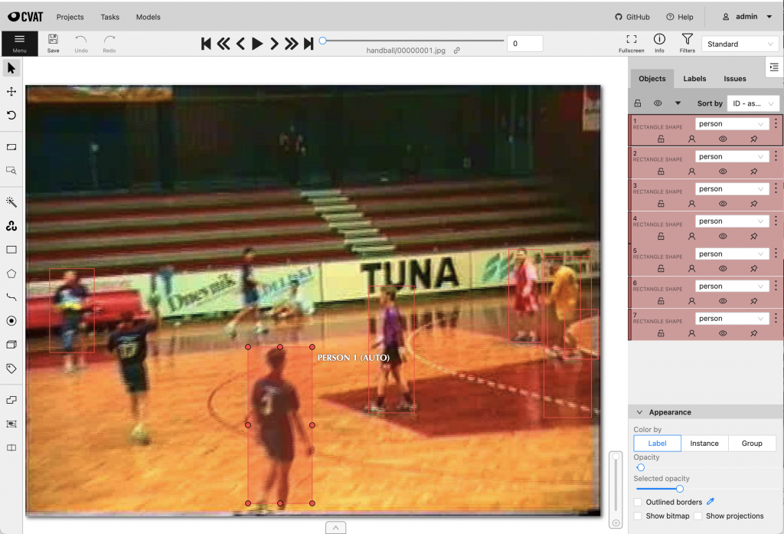Viewport: 784px width, 534px height.
Task: Open the Tasks menu item
Action: (x=110, y=17)
